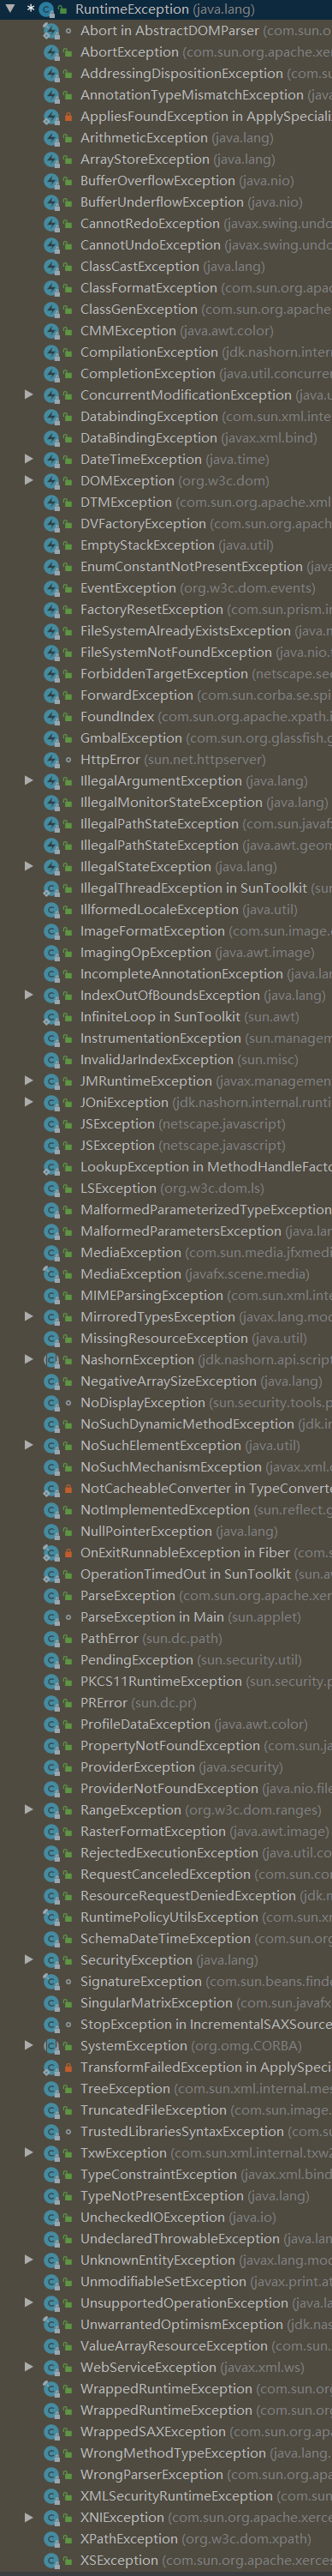Select InfiniteLoop in SunToolkit row
332x2576 pixels.
165,1016
